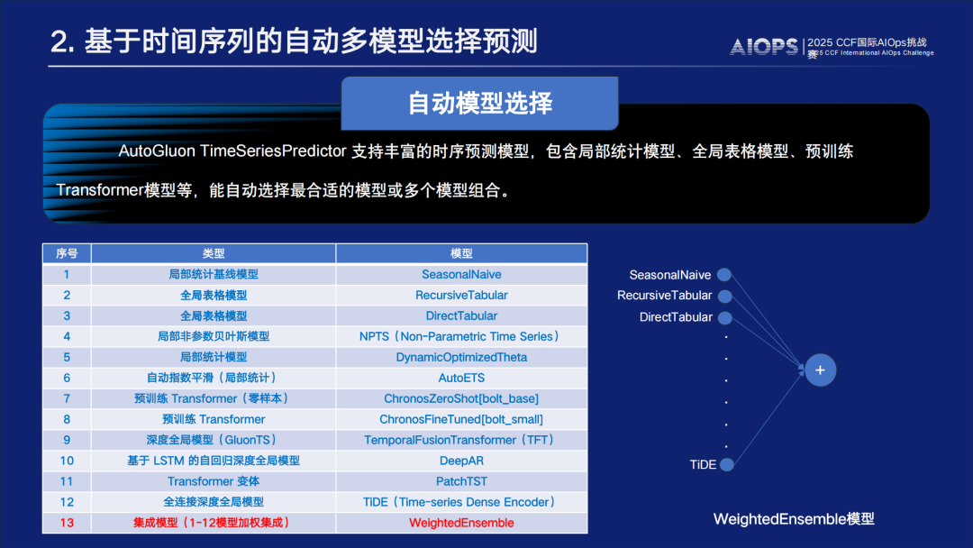Click type cell 深度全局模型（GluonTS）

(214, 440)
